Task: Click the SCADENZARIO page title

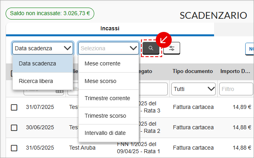Action: coord(213,16)
